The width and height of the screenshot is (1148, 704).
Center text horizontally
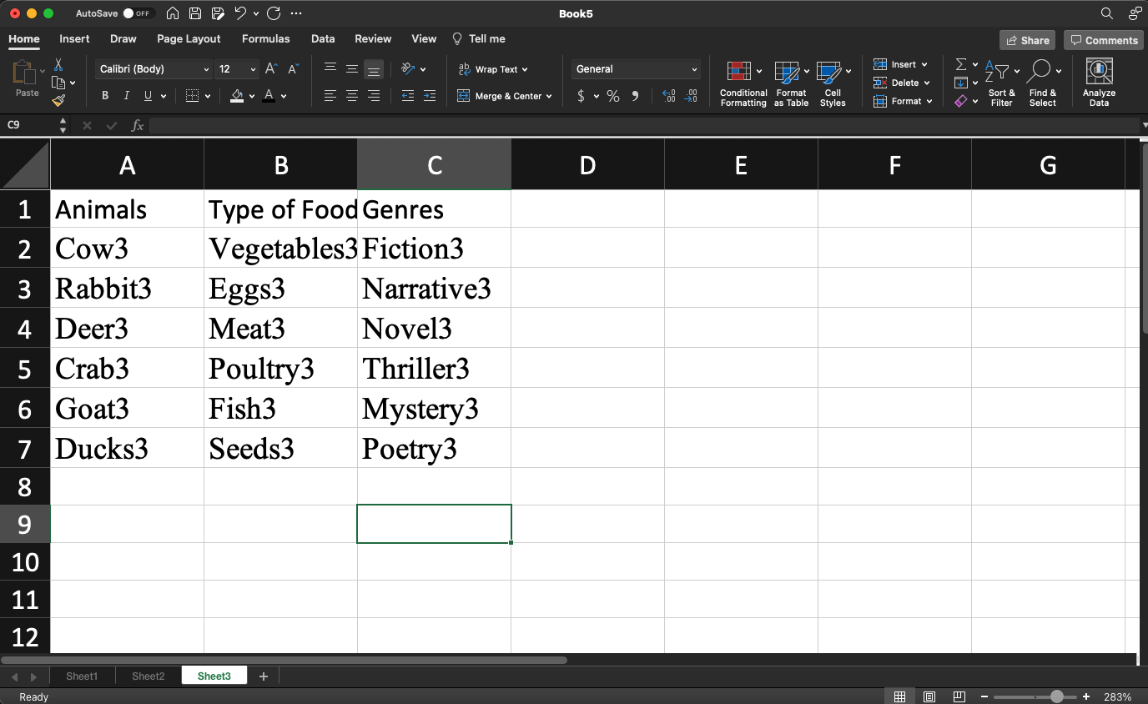coord(352,96)
